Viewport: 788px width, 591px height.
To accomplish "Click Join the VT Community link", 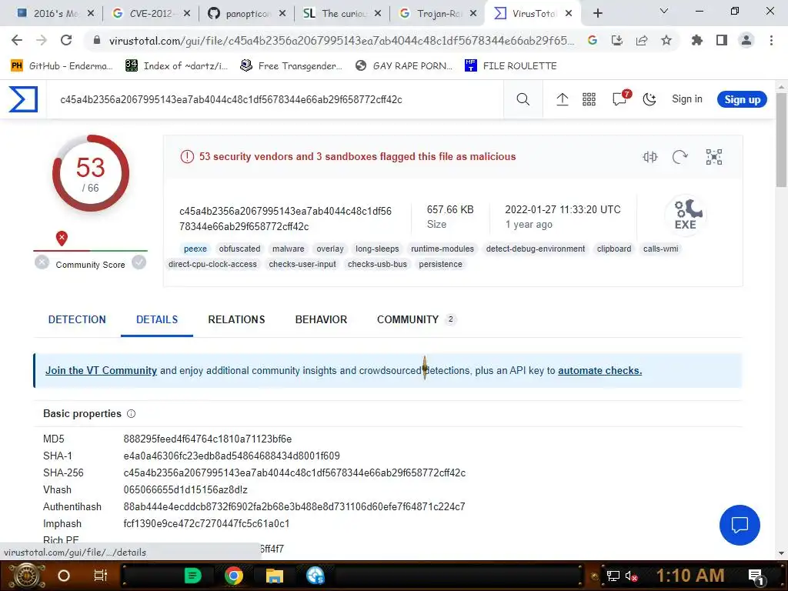I will point(101,370).
